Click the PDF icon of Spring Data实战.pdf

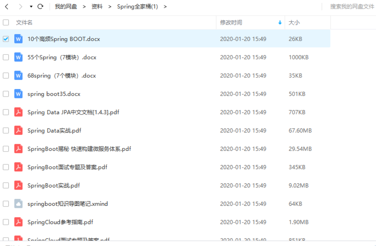point(18,130)
